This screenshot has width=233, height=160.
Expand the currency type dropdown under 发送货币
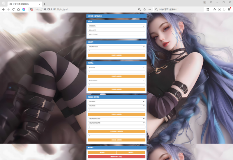coord(116,47)
